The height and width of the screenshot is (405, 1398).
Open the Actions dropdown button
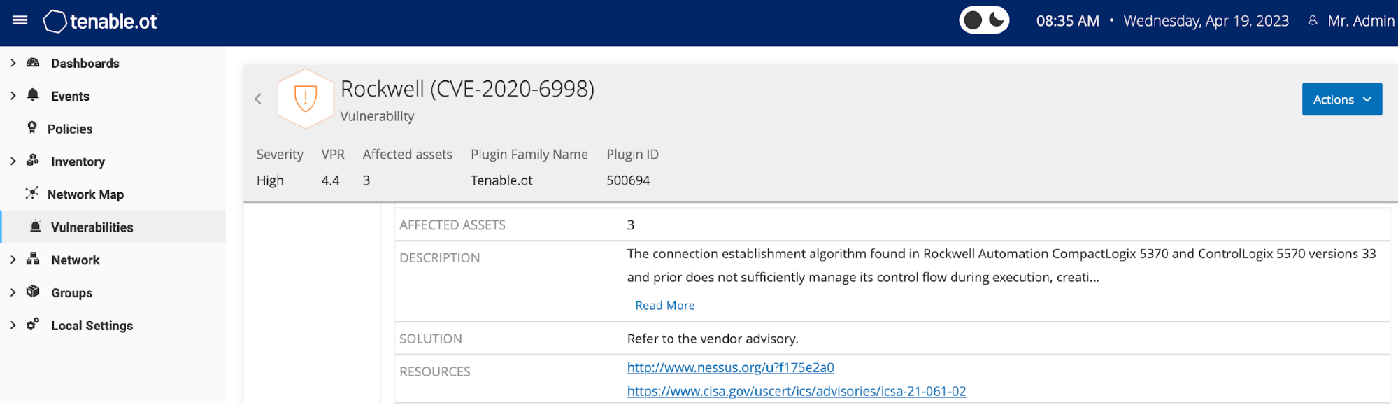(x=1341, y=99)
